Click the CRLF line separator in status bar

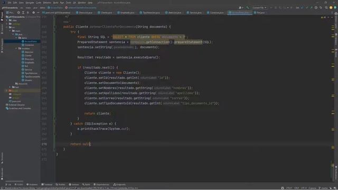point(296,188)
